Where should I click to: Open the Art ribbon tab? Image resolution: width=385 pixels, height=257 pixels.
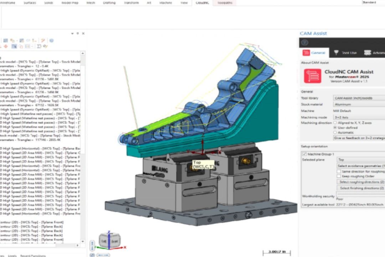[149, 3]
